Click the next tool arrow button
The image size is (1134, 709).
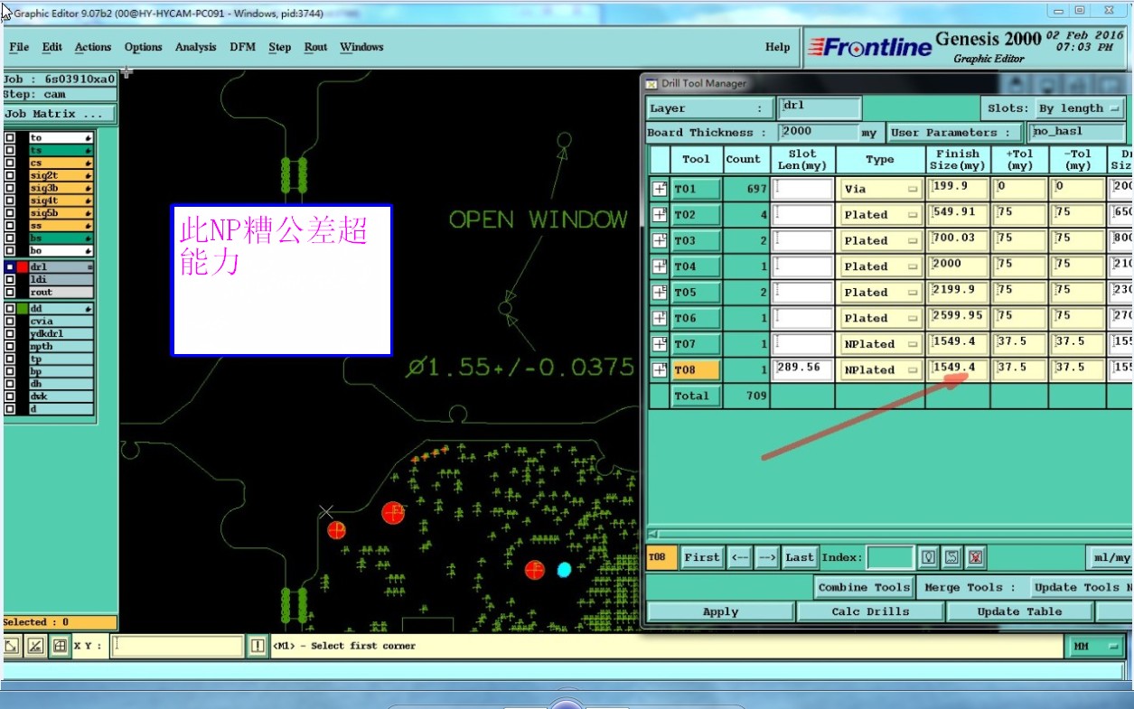[x=767, y=557]
